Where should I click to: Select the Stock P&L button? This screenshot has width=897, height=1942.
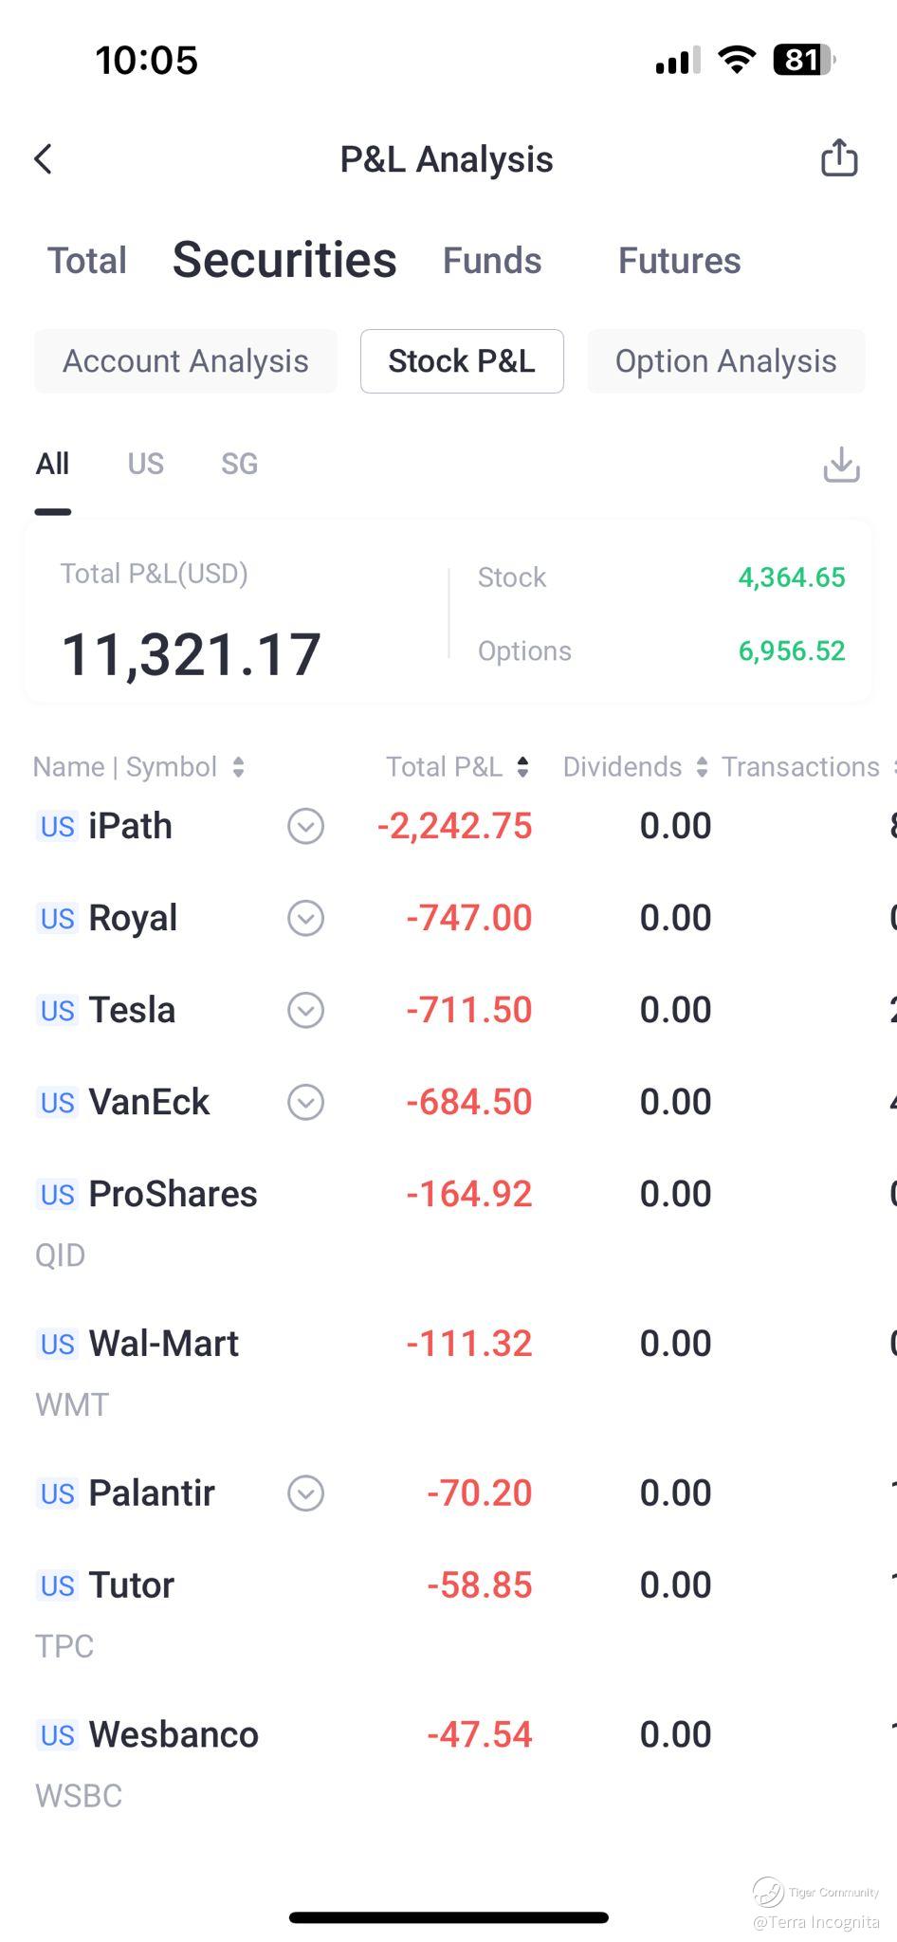tap(462, 361)
